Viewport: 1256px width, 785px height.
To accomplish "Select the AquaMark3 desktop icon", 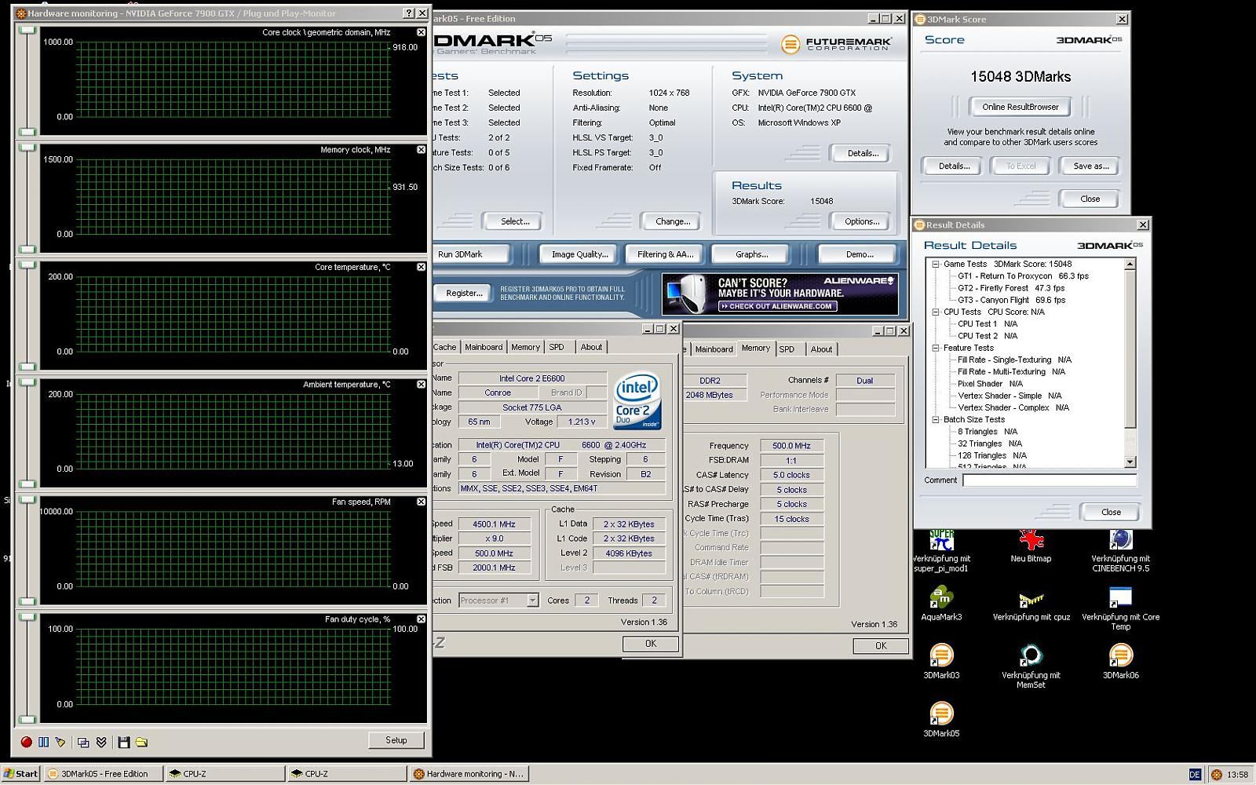I will point(941,604).
